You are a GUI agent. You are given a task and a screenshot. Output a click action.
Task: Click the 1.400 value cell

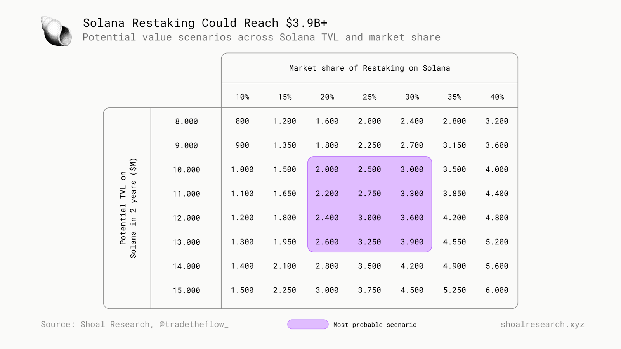(x=242, y=266)
